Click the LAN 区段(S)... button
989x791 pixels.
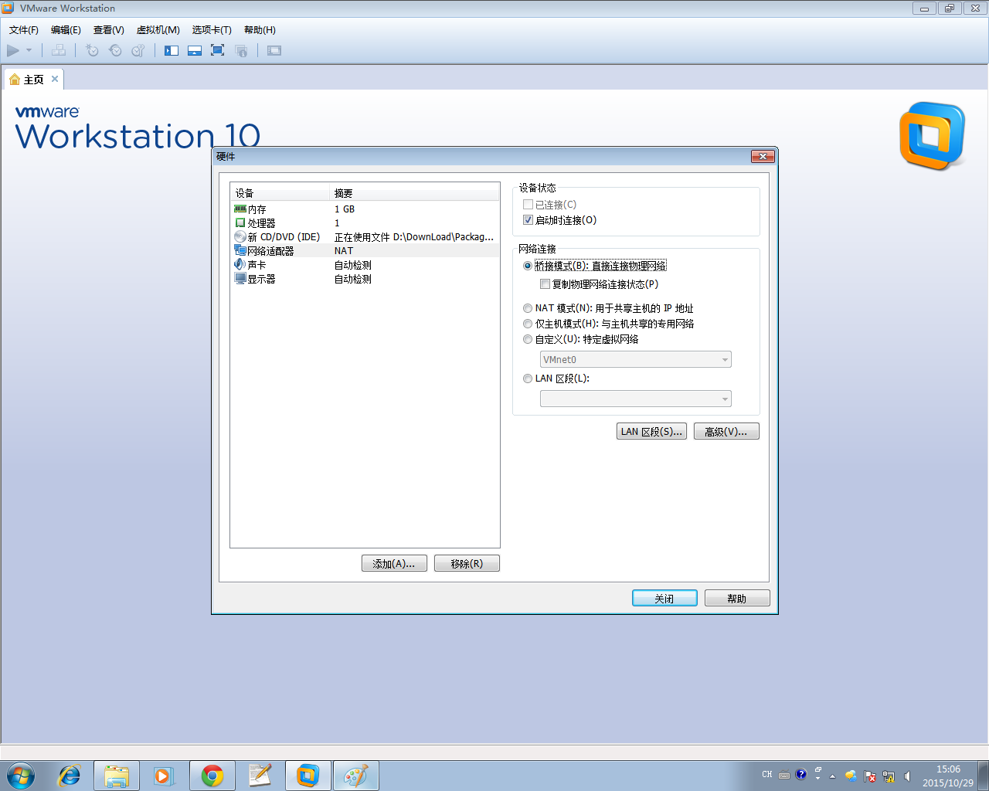(651, 431)
